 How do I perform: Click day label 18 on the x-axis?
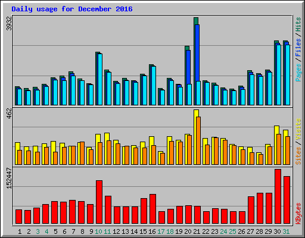click(170, 231)
